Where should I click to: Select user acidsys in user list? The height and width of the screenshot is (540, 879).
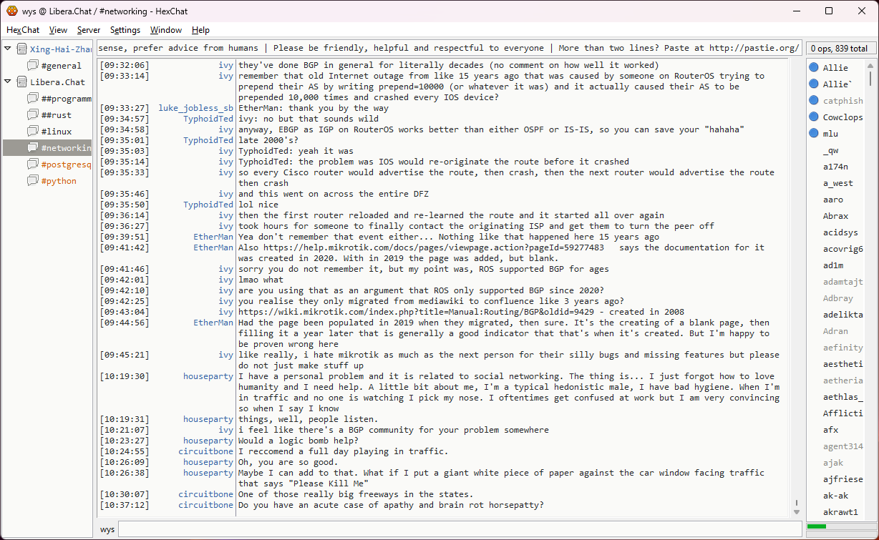(840, 232)
